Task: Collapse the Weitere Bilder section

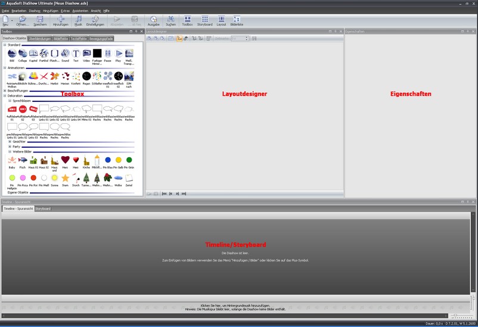Action: (x=10, y=151)
